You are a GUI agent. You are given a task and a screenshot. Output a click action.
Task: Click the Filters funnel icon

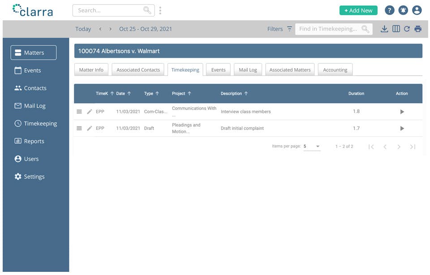(x=289, y=29)
